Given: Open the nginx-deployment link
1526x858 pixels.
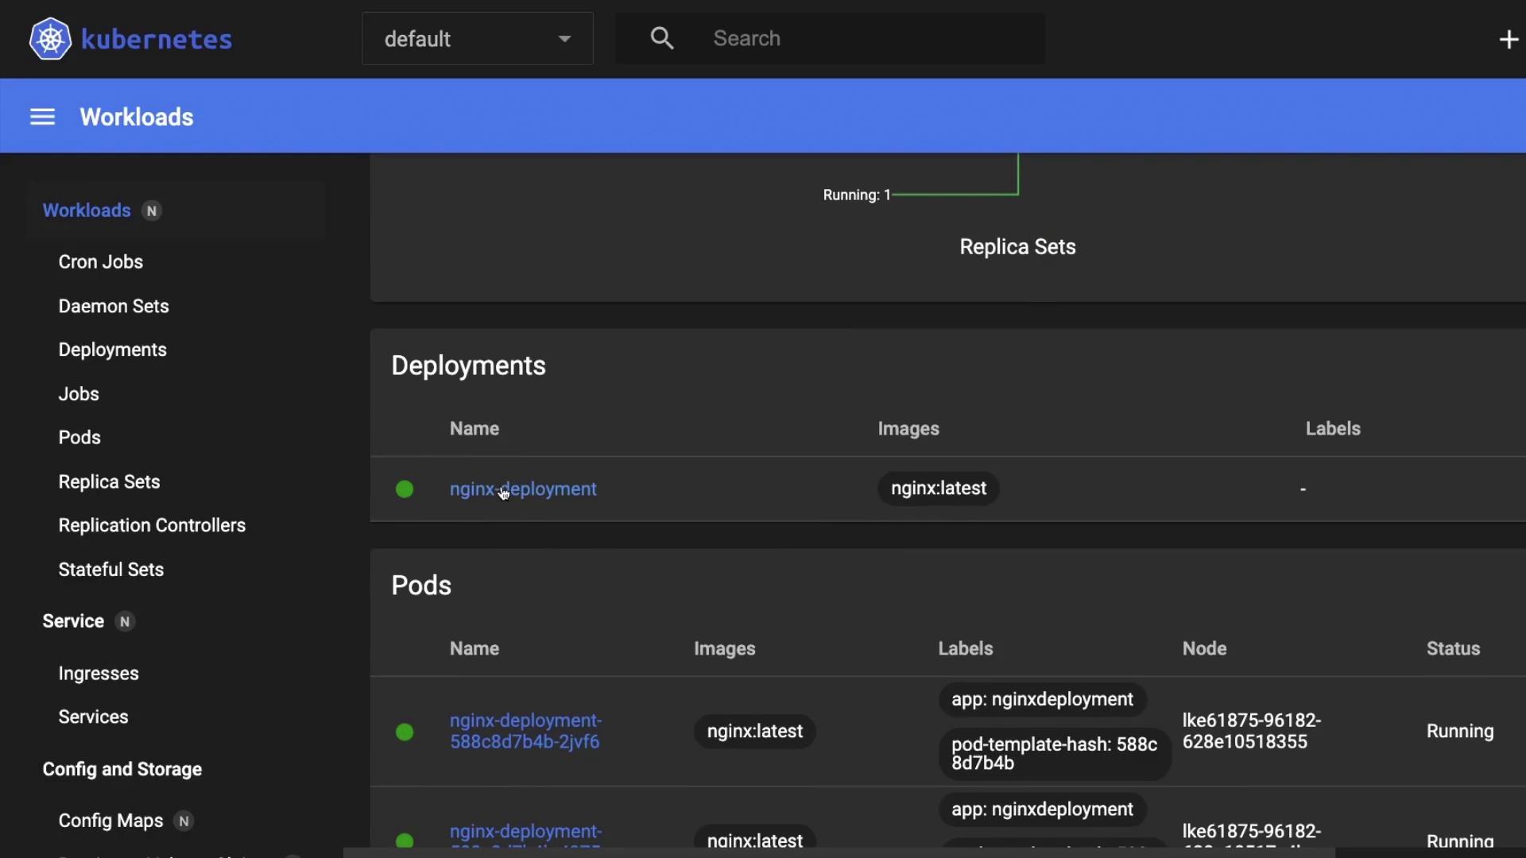Looking at the screenshot, I should tap(523, 489).
